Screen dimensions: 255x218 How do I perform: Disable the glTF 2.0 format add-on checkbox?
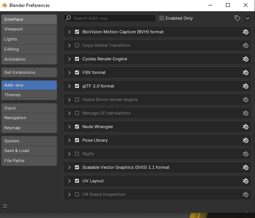pyautogui.click(x=77, y=86)
